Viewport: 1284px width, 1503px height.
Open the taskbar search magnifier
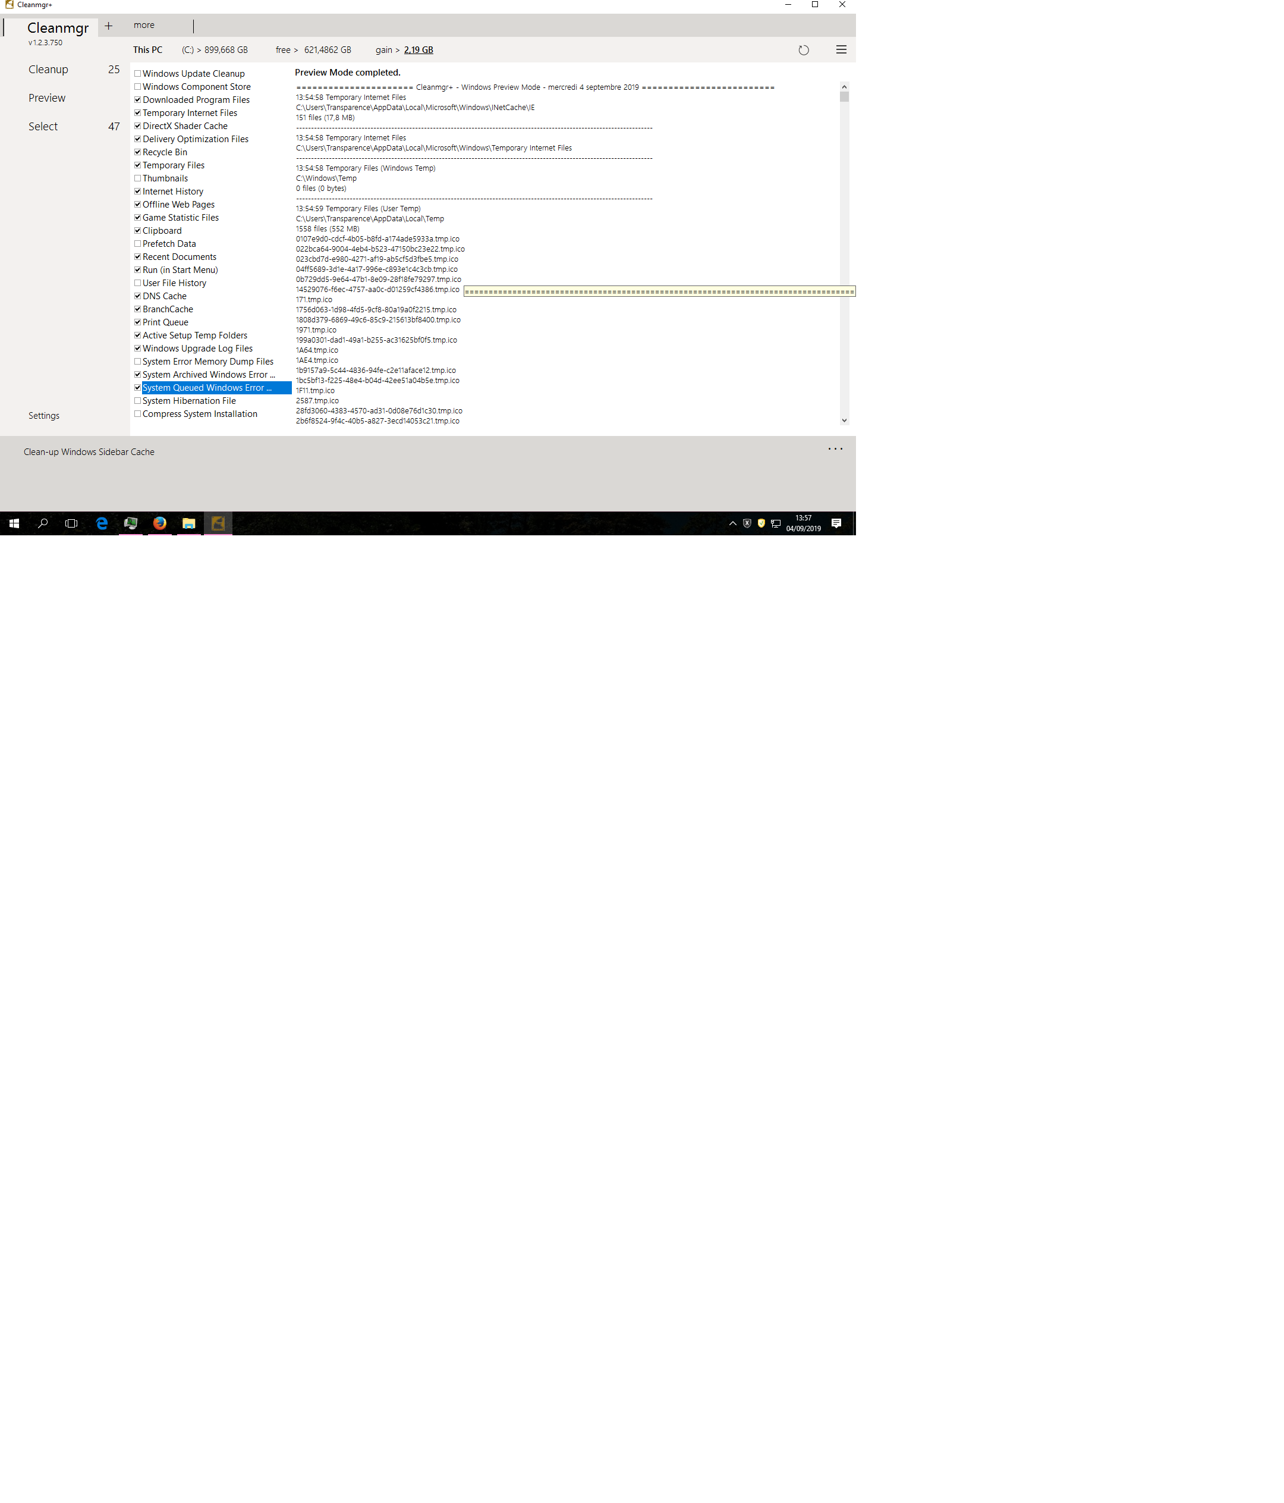pyautogui.click(x=43, y=523)
